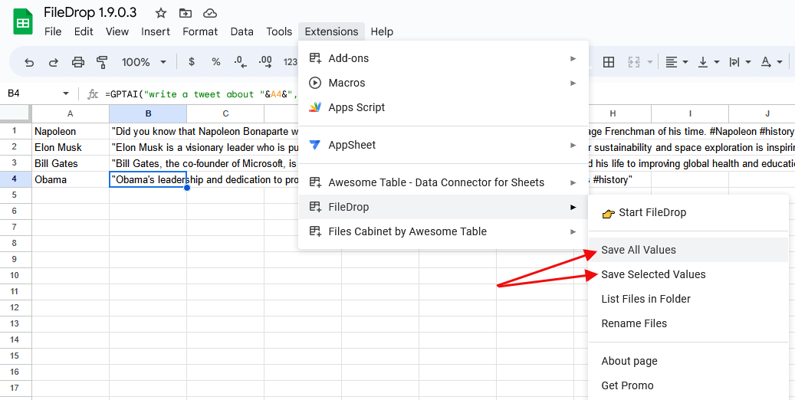Select row 10 header

[15, 275]
